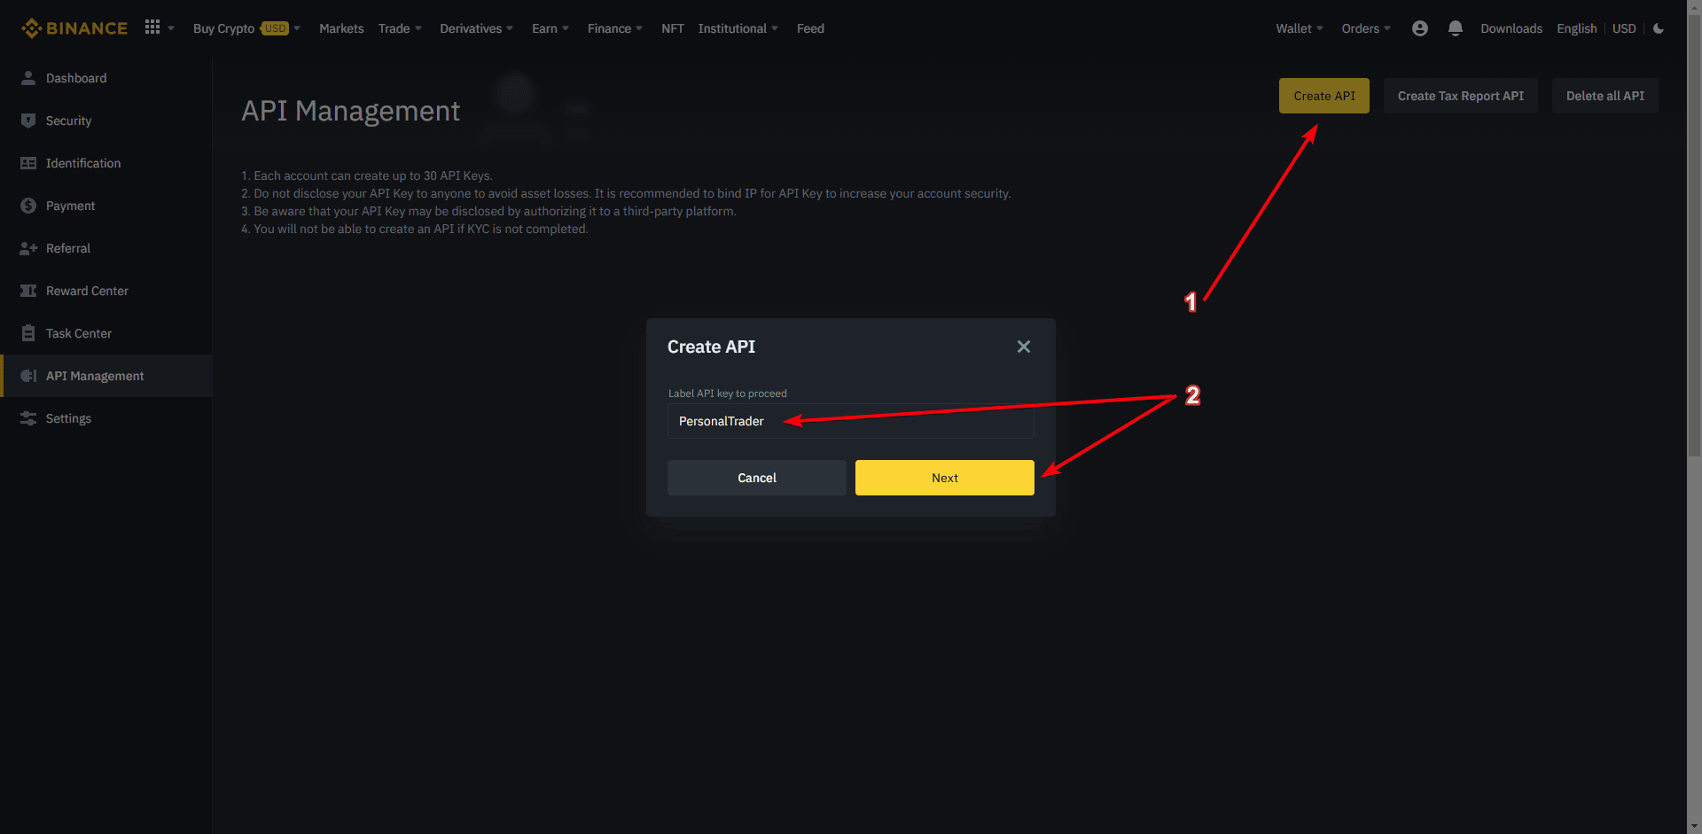The image size is (1702, 834).
Task: Close the Create API dialog
Action: coord(1023,347)
